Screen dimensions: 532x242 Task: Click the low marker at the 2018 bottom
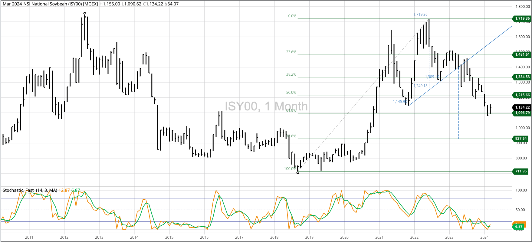tap(298, 172)
